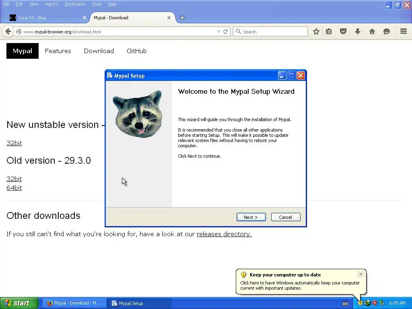
Task: Click the Zone 94 tab favicon
Action: [x=12, y=18]
